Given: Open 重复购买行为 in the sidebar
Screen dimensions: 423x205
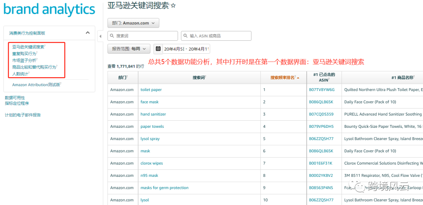Looking at the screenshot, I should (24, 53).
